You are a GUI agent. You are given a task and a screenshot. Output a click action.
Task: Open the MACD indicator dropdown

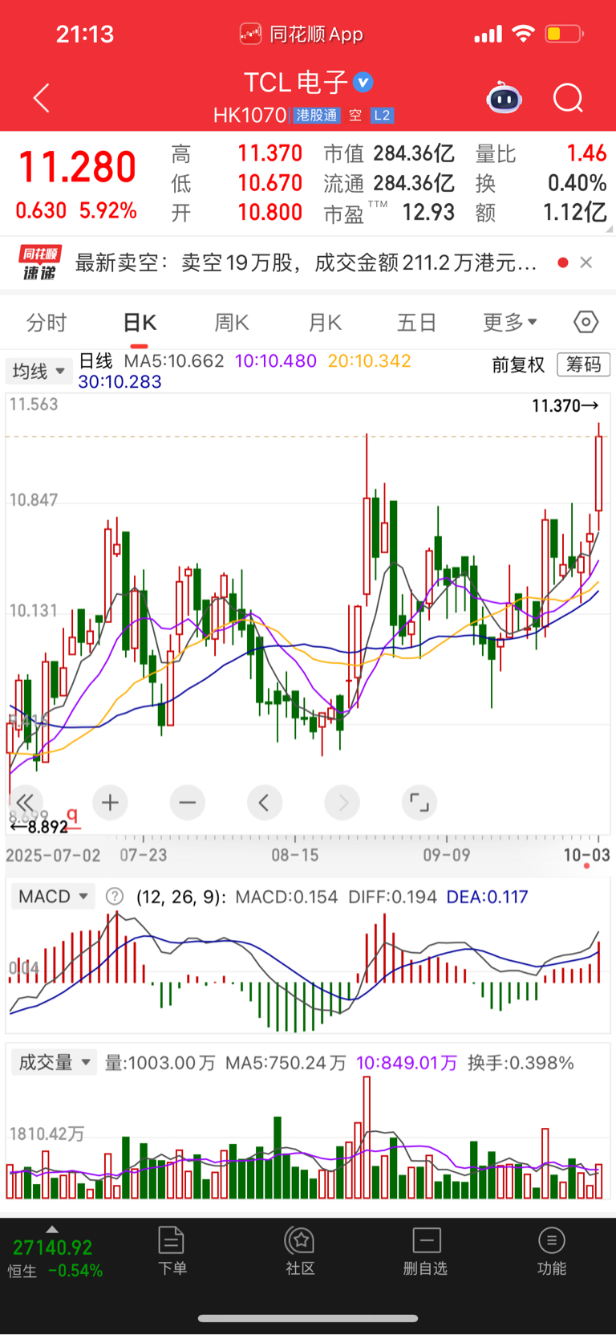tap(53, 896)
